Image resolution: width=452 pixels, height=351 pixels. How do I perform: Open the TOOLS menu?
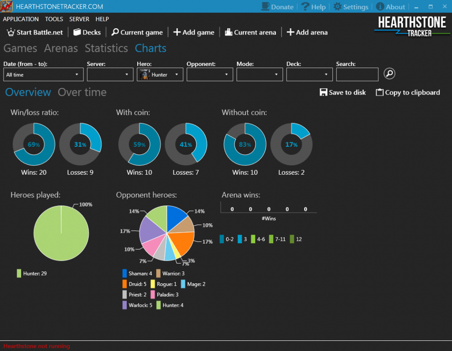(54, 19)
